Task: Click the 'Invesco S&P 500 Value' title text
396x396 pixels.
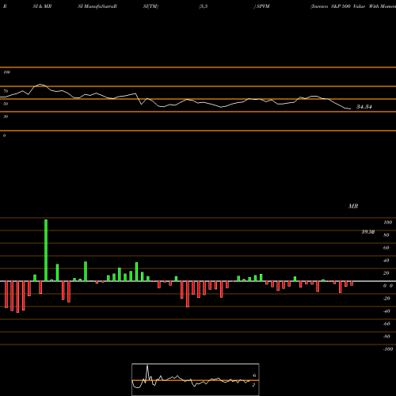Action: tap(337, 6)
